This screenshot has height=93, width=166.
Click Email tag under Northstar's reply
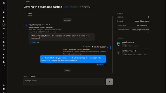100,65
